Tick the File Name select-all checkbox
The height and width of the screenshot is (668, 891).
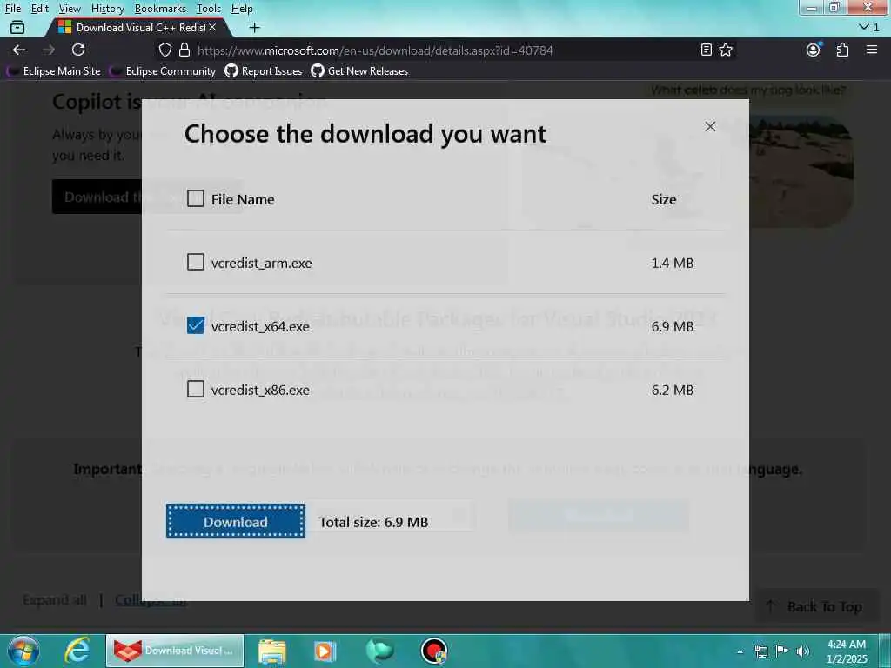[196, 198]
